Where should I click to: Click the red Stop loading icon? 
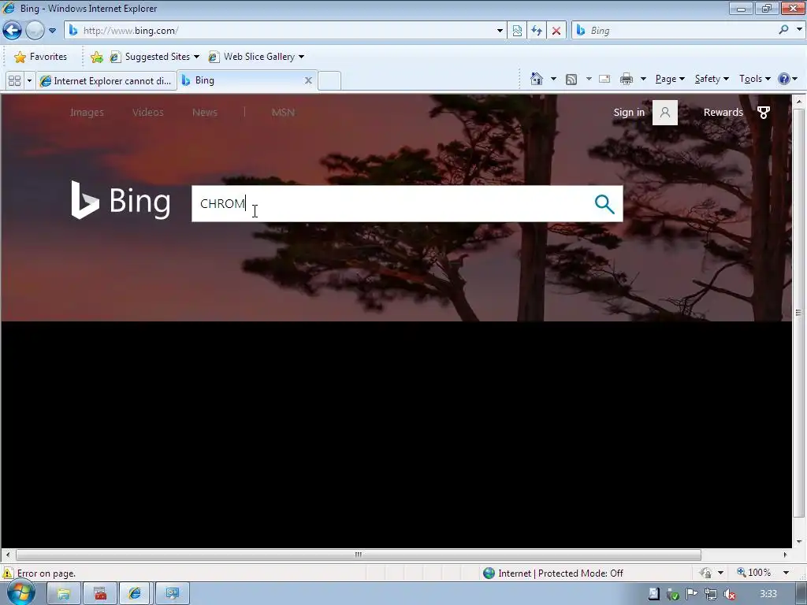(x=556, y=31)
